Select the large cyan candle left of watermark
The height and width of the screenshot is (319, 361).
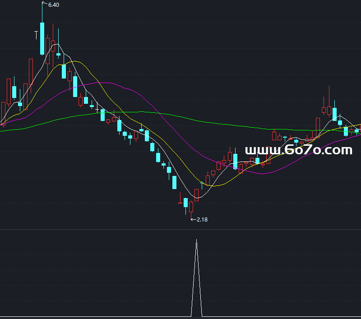(x=235, y=161)
